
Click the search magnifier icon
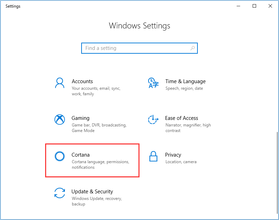click(x=193, y=48)
